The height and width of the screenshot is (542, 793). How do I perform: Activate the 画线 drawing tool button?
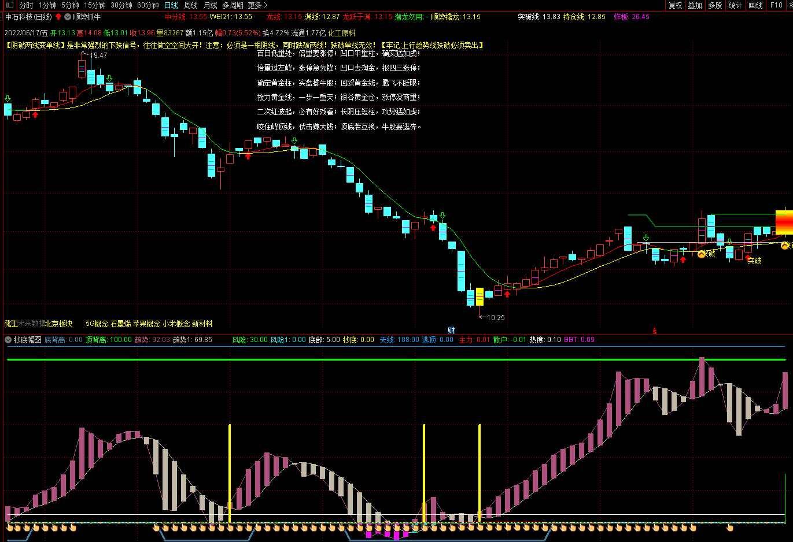pyautogui.click(x=756, y=5)
